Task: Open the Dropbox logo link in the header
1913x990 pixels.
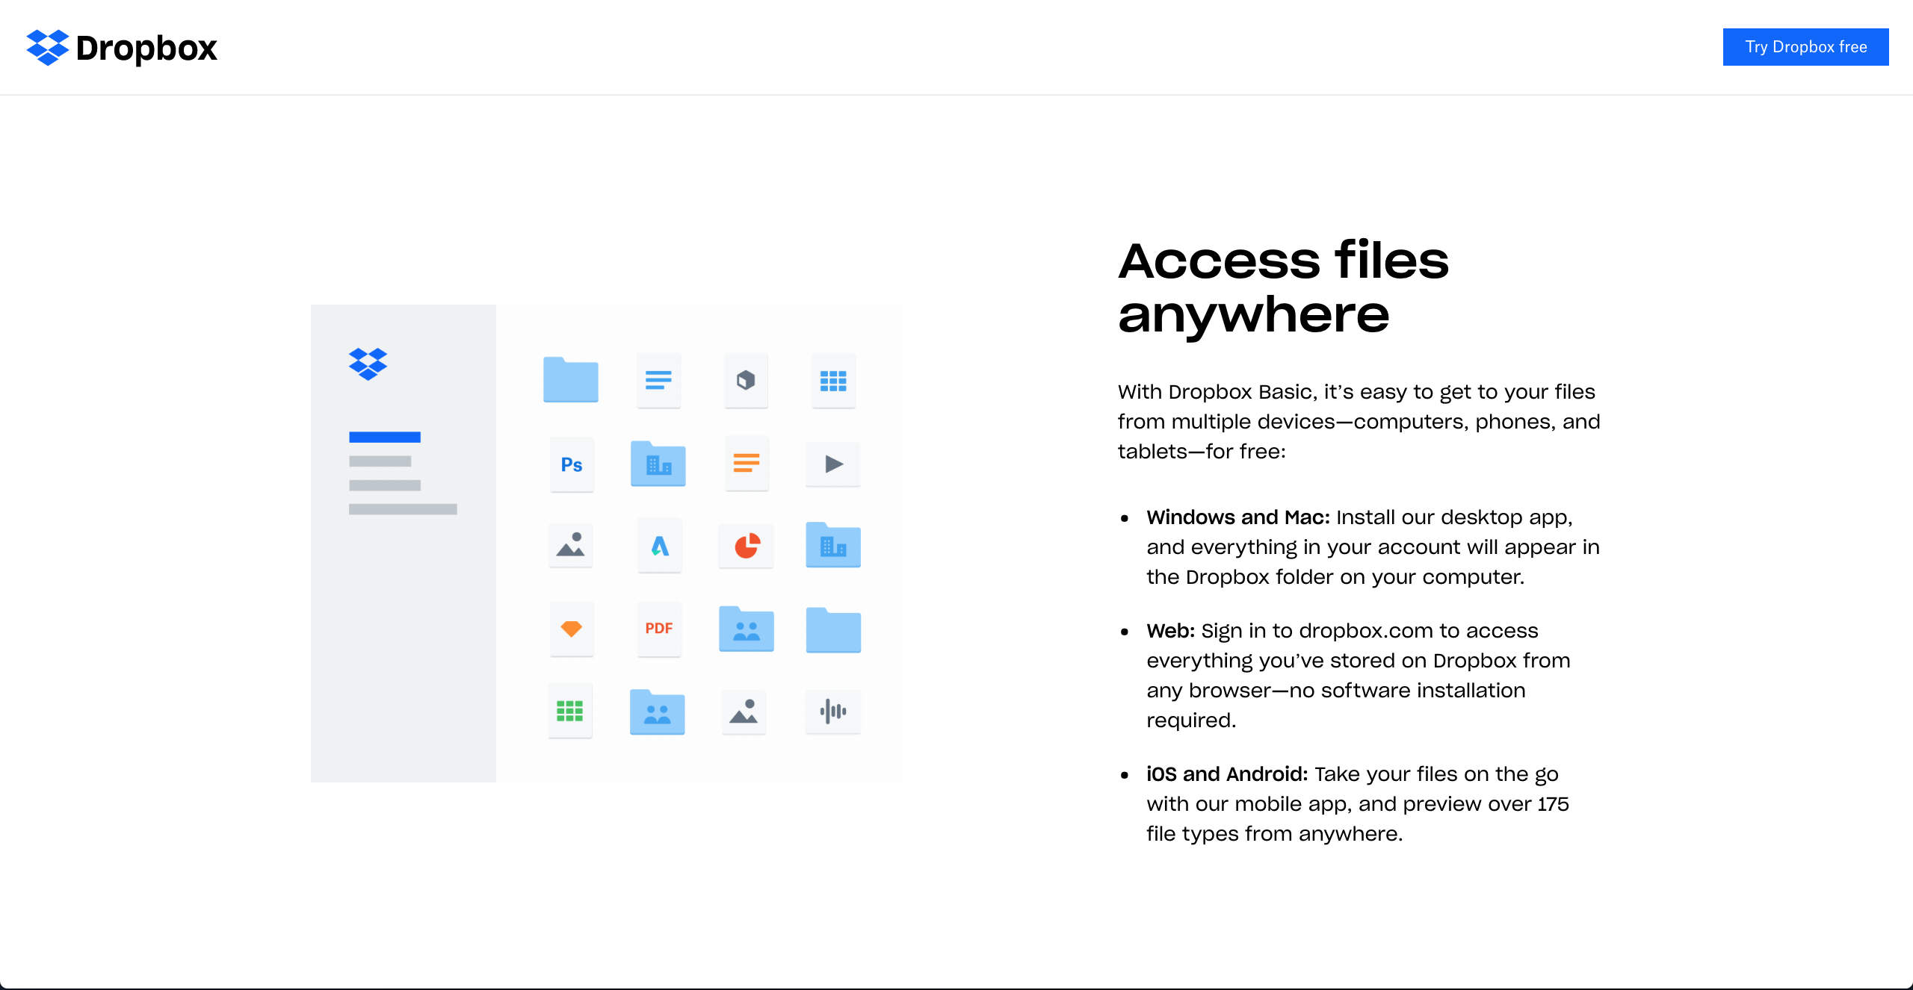Action: tap(121, 48)
